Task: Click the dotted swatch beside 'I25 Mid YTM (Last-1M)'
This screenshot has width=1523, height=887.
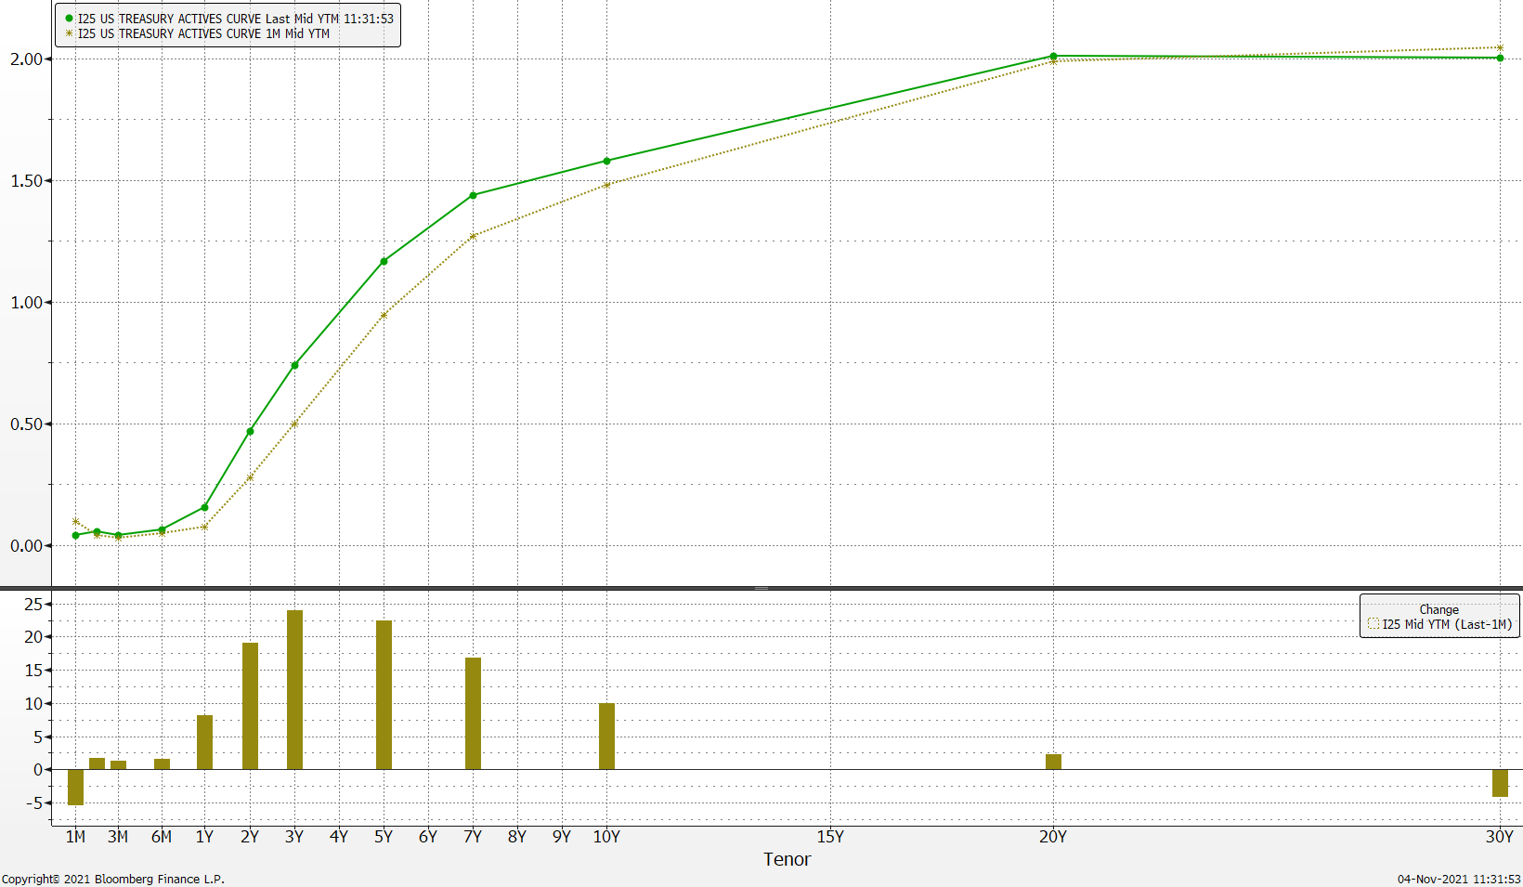Action: coord(1373,624)
